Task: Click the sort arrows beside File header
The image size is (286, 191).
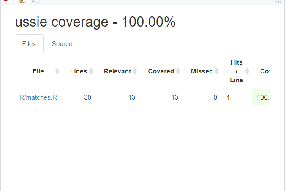Action: (x=57, y=71)
